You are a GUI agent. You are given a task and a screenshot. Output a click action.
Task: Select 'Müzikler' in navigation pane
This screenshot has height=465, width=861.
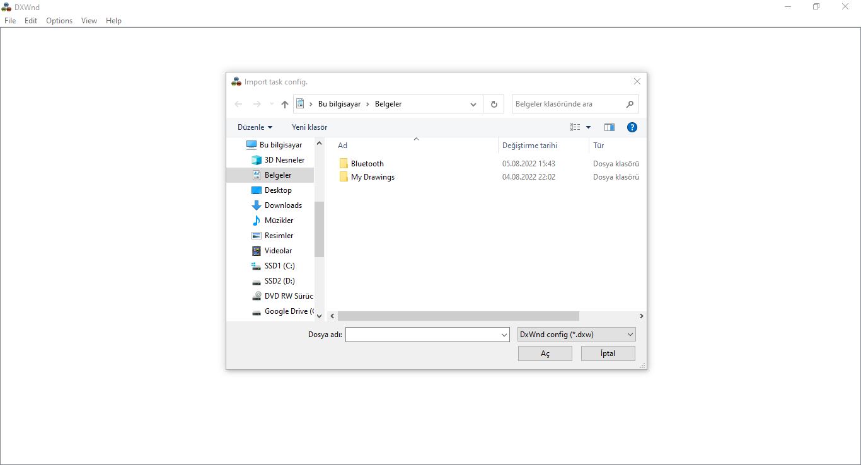click(x=279, y=221)
